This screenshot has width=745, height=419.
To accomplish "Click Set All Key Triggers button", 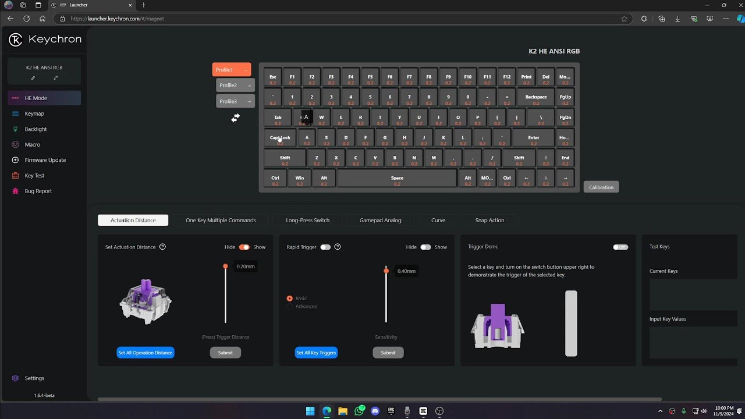I will [x=316, y=353].
